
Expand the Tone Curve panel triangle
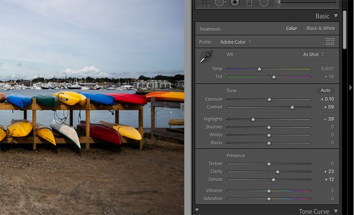pyautogui.click(x=336, y=211)
